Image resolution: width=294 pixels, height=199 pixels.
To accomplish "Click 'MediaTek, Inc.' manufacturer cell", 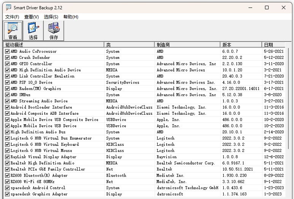I will pos(171,182).
